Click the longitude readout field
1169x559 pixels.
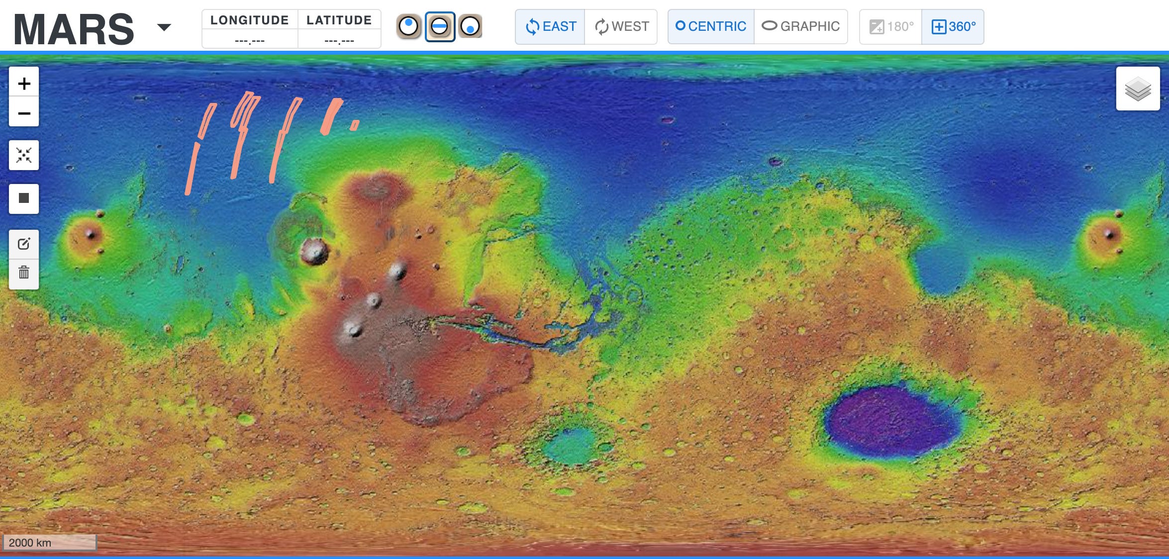click(250, 39)
